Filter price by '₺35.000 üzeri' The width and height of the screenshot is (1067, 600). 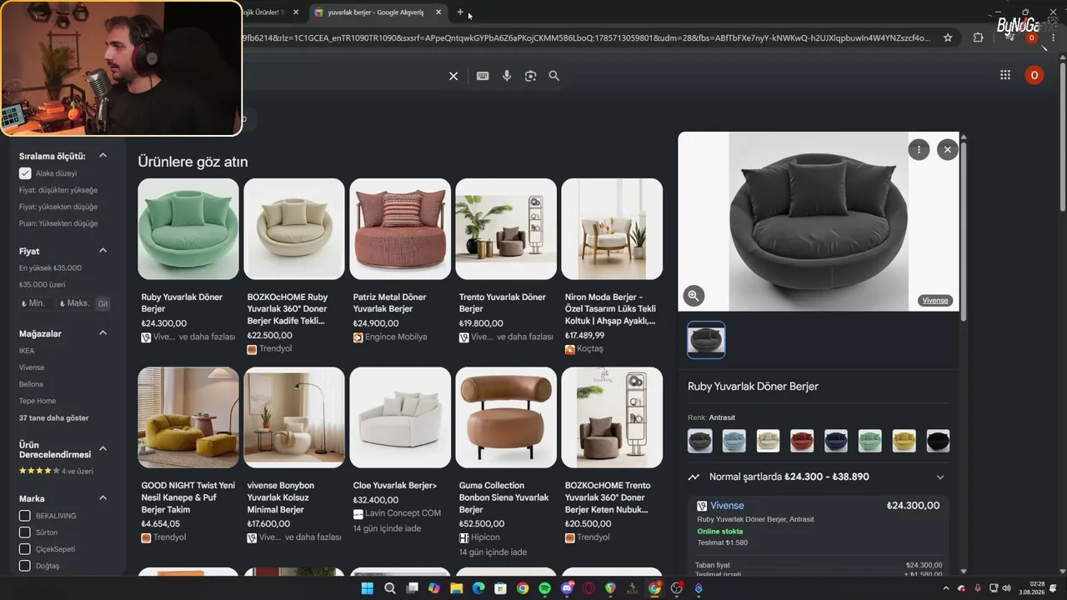[43, 285]
